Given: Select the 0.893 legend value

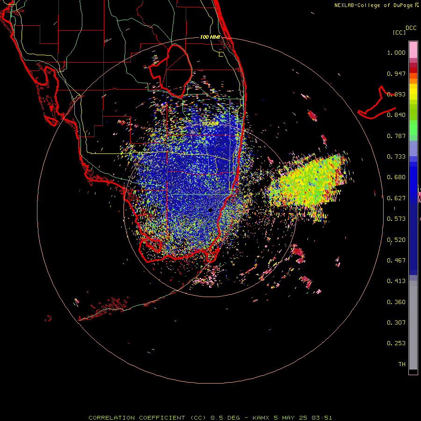Looking at the screenshot, I should coord(396,94).
